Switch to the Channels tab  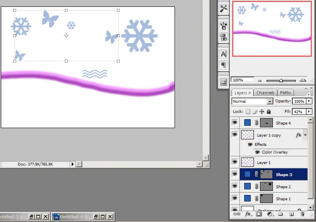pos(265,93)
